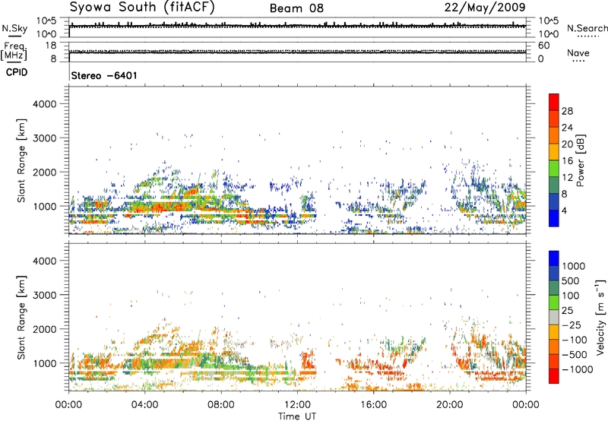
Task: Click the gray segment of the Velocity colorbar
Action: pyautogui.click(x=554, y=317)
